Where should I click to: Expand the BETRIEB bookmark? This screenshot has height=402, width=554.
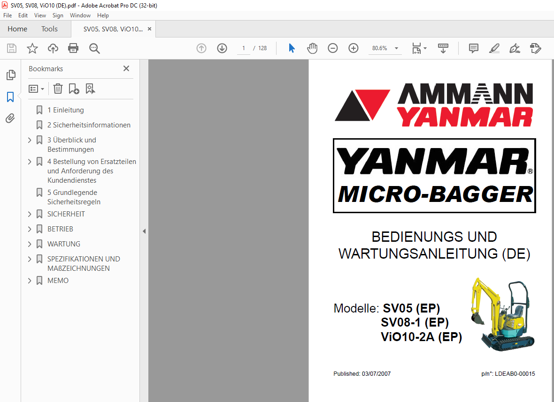tap(30, 229)
